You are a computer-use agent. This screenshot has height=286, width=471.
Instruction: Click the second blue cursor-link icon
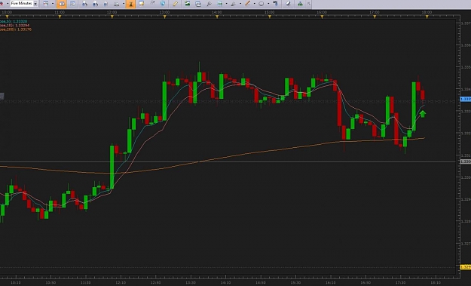click(x=95, y=4)
